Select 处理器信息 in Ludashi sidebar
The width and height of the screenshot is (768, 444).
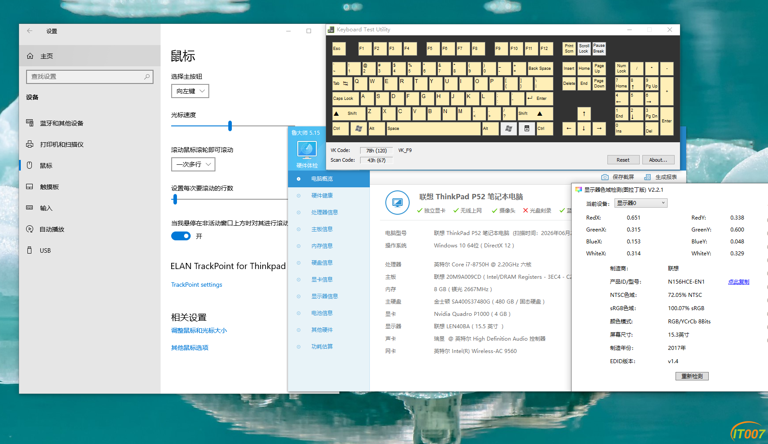coord(329,213)
